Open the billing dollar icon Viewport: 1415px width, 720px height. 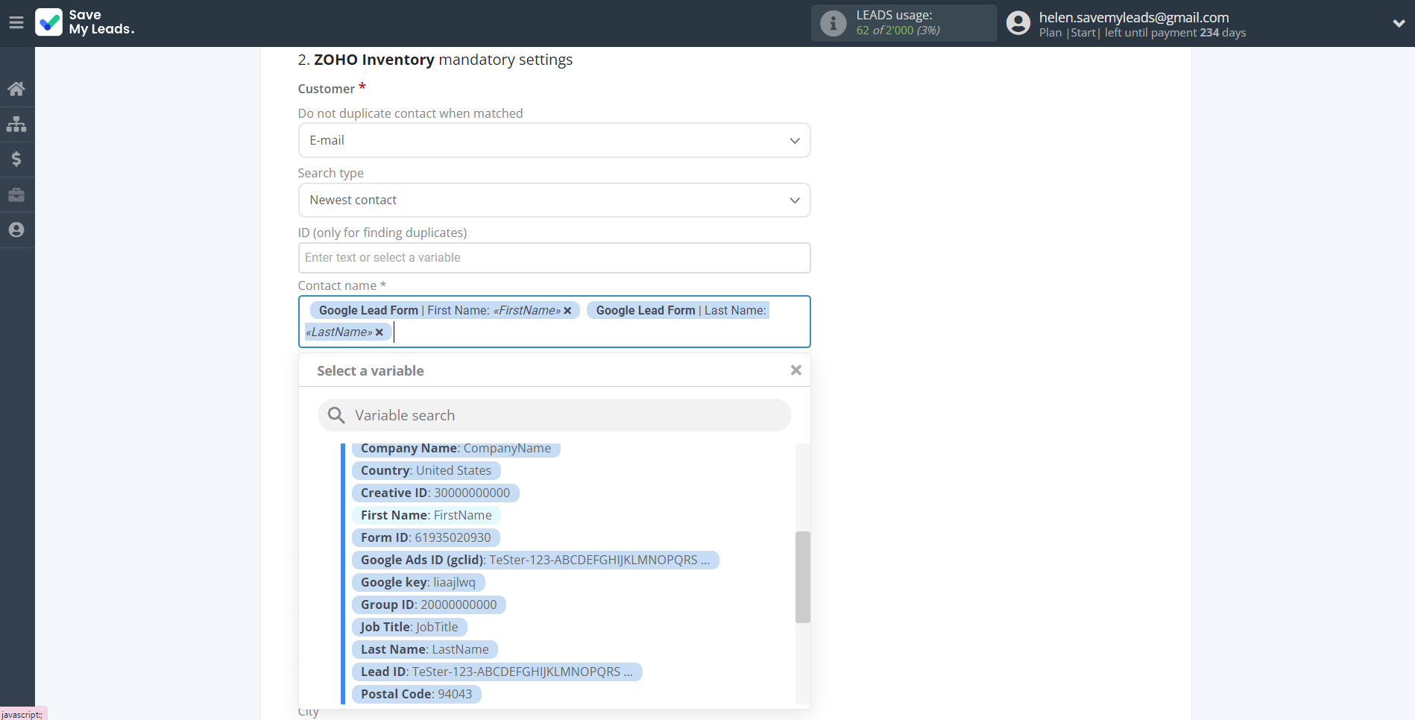tap(16, 159)
